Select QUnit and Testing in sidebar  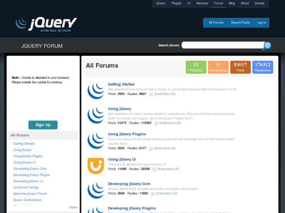26,188
